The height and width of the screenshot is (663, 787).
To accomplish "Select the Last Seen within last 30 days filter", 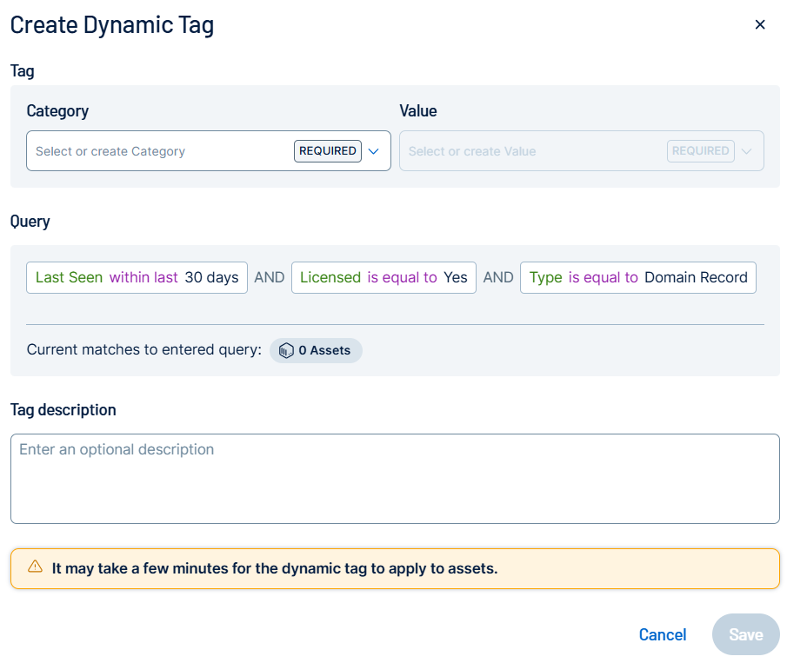I will tap(137, 278).
